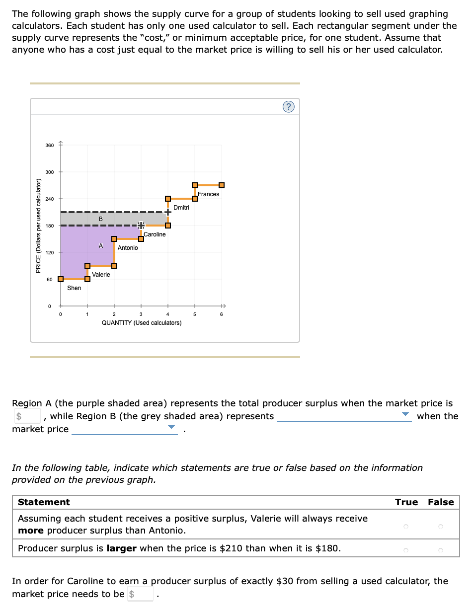The image size is (473, 610).
Task: Select the leftmost point of the supply curve
Action: pos(60,279)
